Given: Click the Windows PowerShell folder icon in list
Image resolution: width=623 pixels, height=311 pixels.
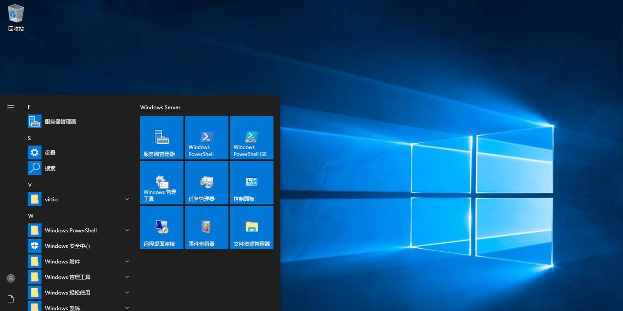Looking at the screenshot, I should pos(35,230).
